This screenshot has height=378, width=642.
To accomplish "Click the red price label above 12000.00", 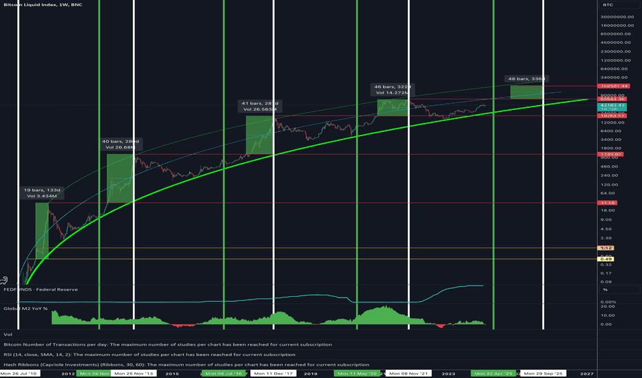I will pos(612,115).
